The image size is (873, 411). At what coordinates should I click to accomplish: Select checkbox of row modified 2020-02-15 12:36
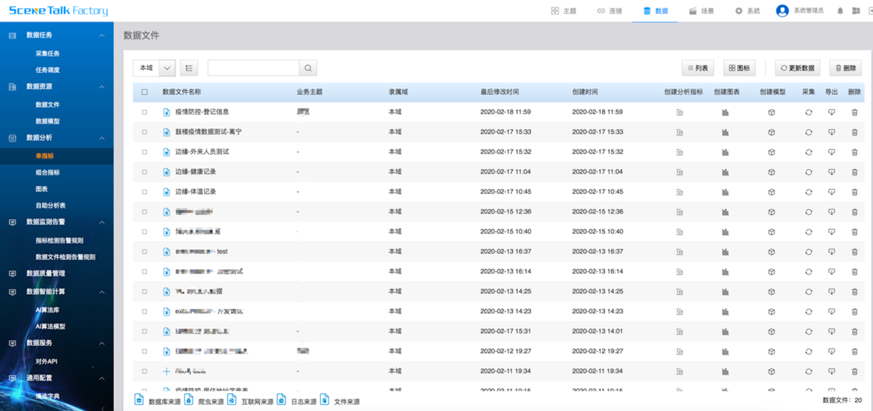pos(145,212)
